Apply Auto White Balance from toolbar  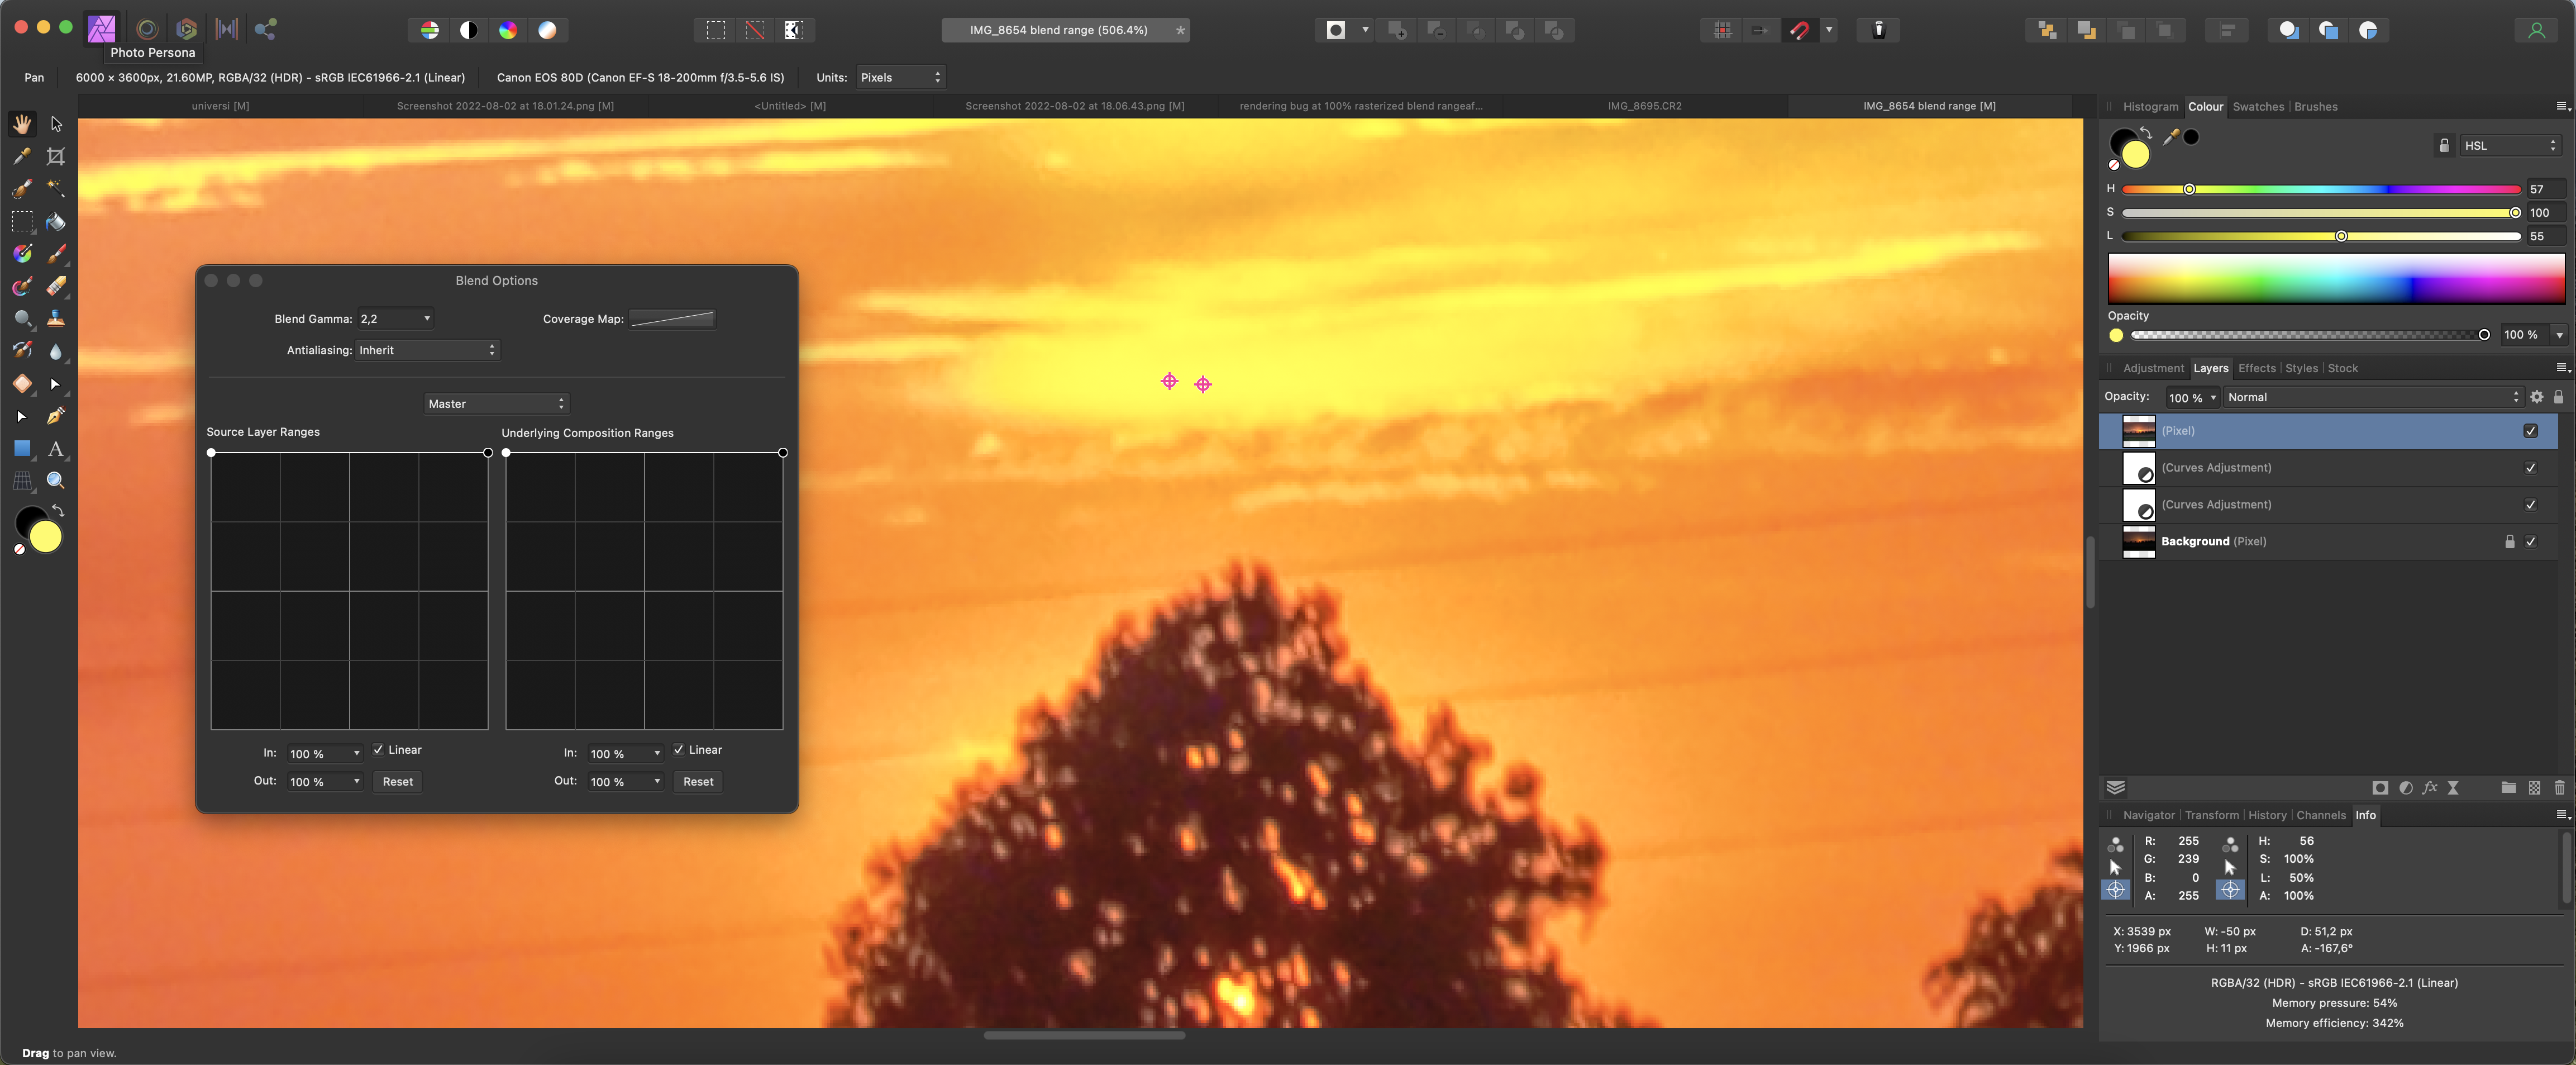[x=547, y=30]
